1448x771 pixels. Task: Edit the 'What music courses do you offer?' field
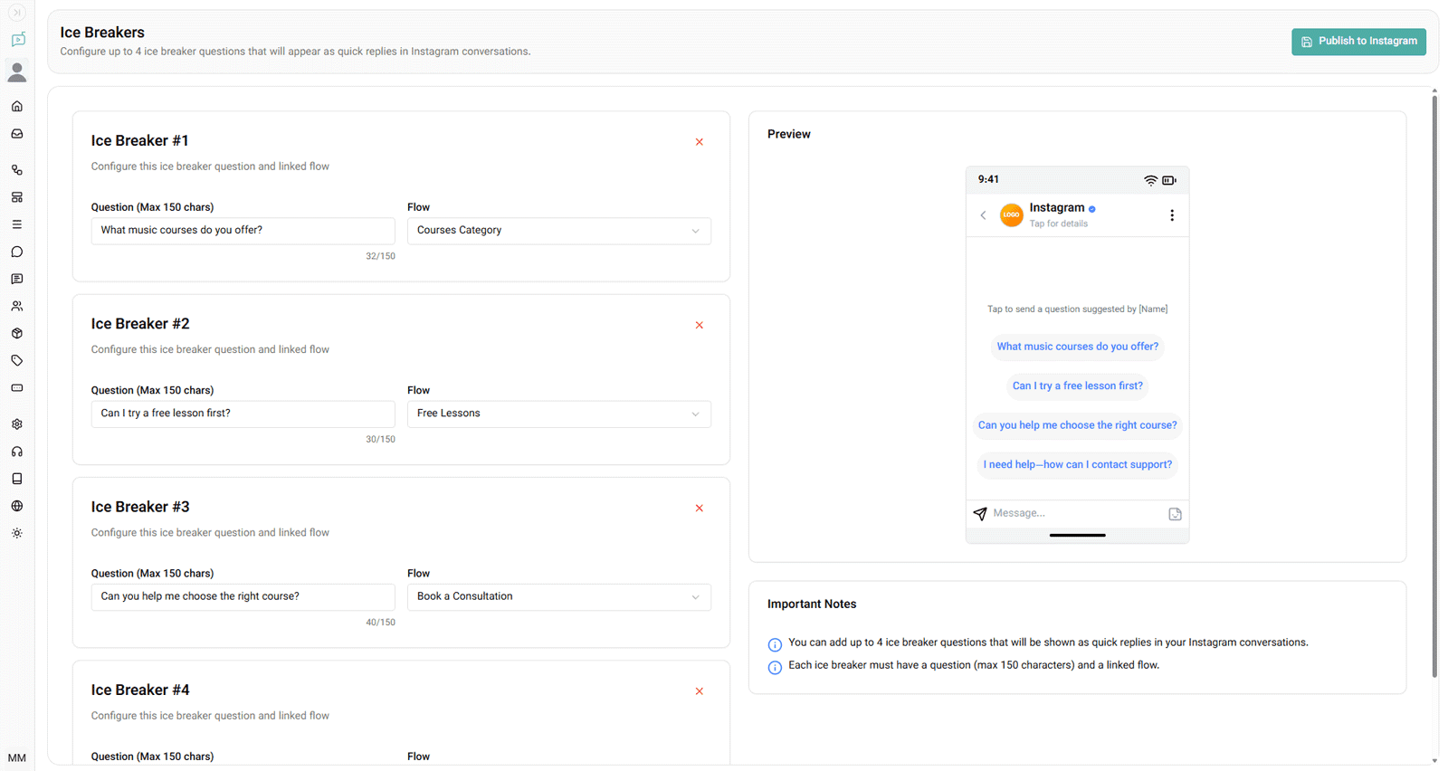click(x=243, y=231)
